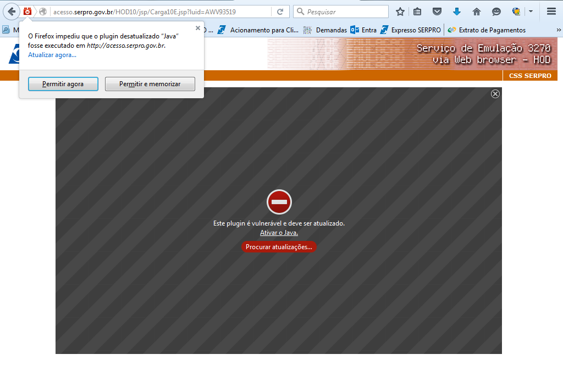Open the Expresso SERPRO bookmark
The width and height of the screenshot is (563, 371).
pyautogui.click(x=411, y=30)
